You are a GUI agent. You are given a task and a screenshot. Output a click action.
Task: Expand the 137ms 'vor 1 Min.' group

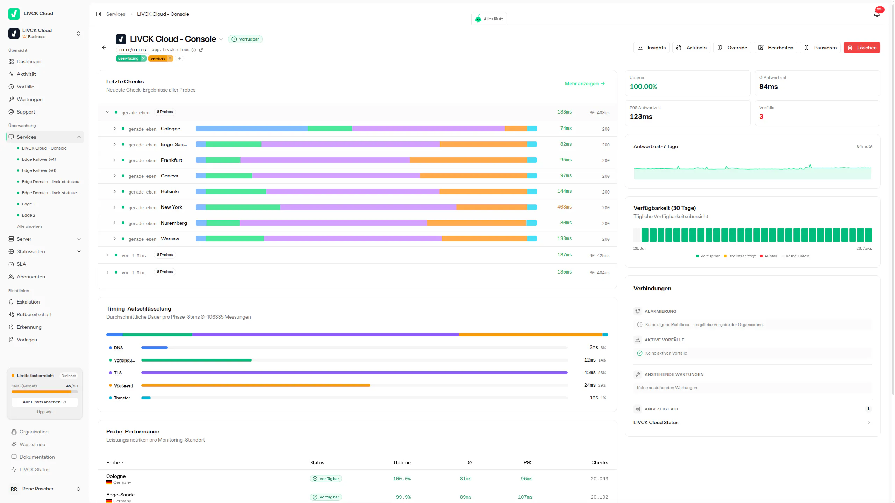pos(108,255)
